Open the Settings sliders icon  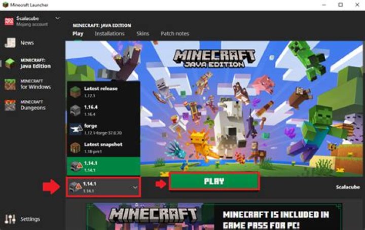pyautogui.click(x=10, y=219)
